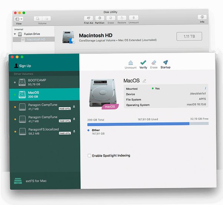
Task: Collapse the Fusion Drive tree in Disk Utility
Action: [15, 34]
